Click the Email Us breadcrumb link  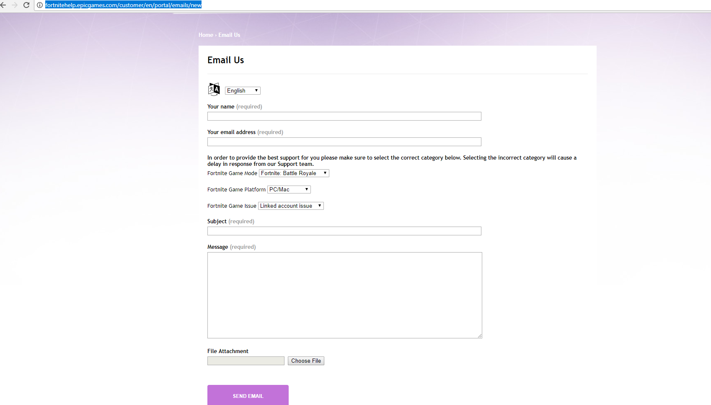pos(229,35)
